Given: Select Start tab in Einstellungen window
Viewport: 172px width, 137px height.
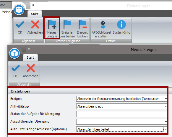Looking at the screenshot, I should (x=35, y=14).
